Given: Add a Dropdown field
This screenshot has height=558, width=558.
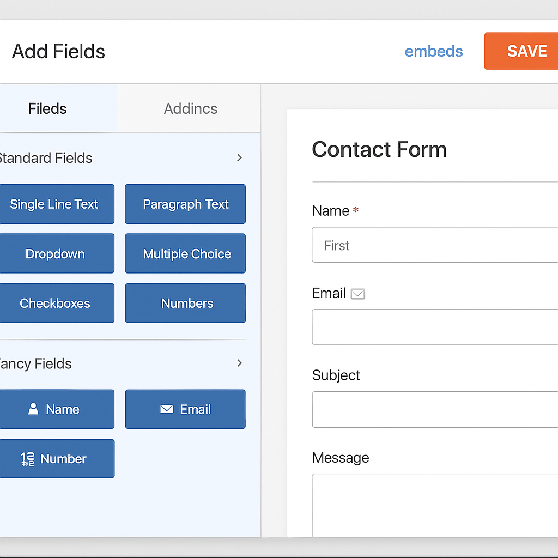Looking at the screenshot, I should click(x=56, y=253).
